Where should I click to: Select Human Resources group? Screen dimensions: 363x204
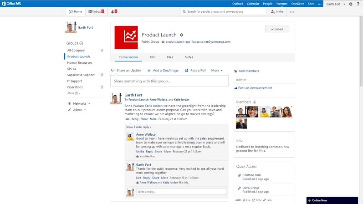click(80, 63)
